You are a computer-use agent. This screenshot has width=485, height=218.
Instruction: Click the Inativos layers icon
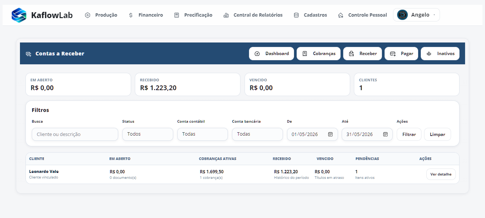[429, 54]
